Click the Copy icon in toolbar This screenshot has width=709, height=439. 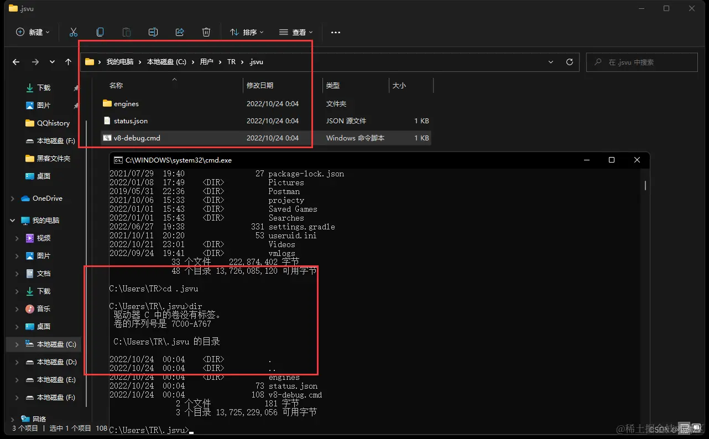click(x=100, y=32)
